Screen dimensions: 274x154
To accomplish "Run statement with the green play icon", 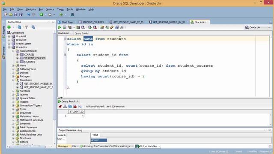I will pyautogui.click(x=60, y=27).
